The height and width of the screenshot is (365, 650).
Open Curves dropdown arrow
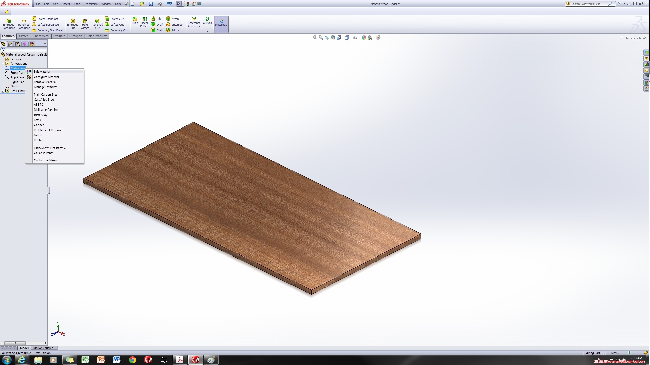(x=207, y=31)
